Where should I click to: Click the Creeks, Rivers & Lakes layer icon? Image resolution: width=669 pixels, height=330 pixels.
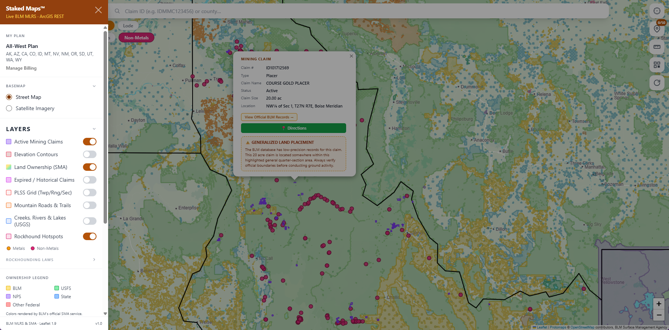[x=9, y=221]
